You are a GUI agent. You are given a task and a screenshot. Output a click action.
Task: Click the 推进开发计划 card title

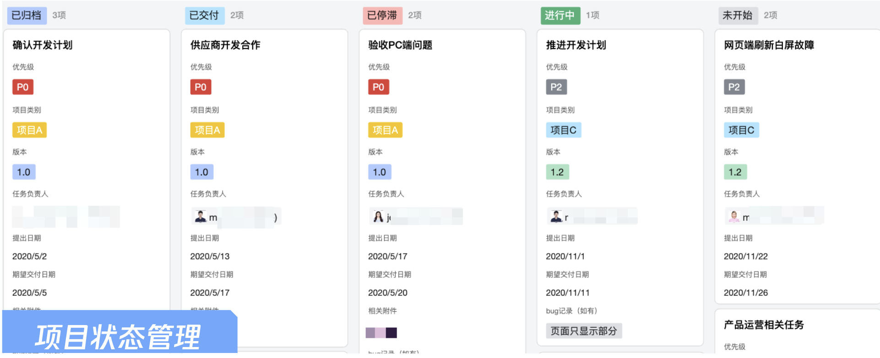pos(576,45)
